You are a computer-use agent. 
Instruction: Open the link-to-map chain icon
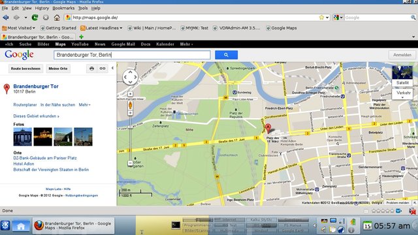(x=103, y=69)
